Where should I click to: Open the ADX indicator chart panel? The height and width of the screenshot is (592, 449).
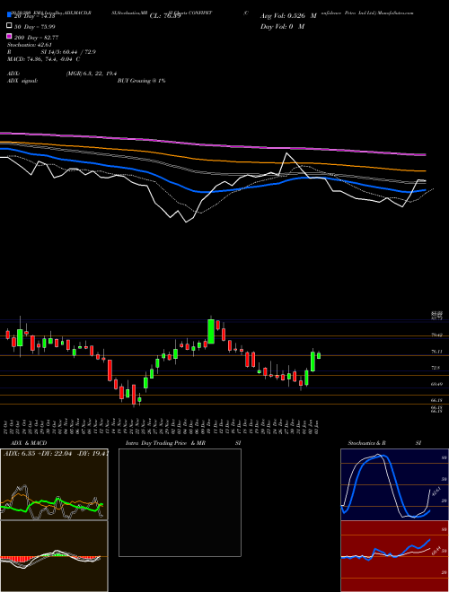tap(54, 484)
